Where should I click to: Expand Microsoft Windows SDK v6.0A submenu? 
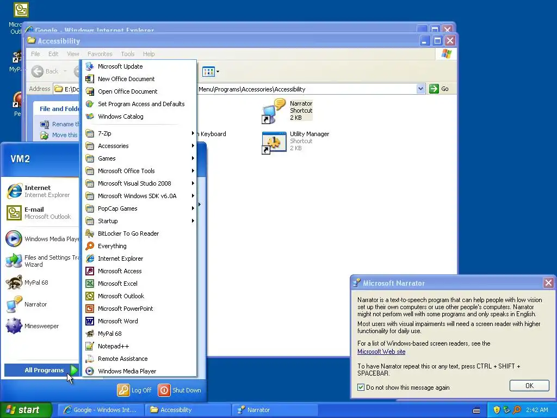click(x=139, y=196)
